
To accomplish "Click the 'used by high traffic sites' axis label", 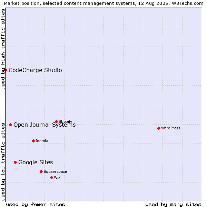I will (3, 49).
